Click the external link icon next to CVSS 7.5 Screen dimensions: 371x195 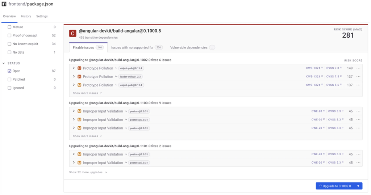pyautogui.click(x=341, y=76)
